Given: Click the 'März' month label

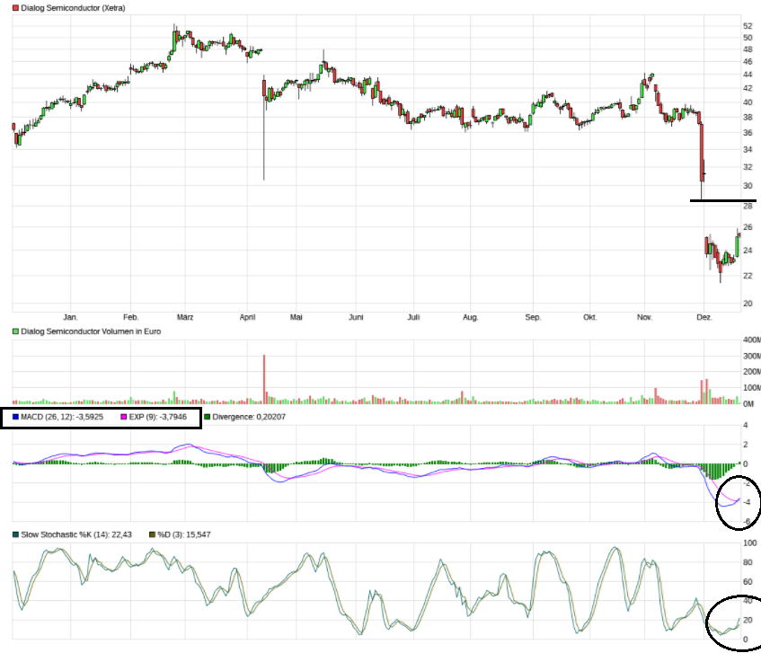Looking at the screenshot, I should (185, 317).
